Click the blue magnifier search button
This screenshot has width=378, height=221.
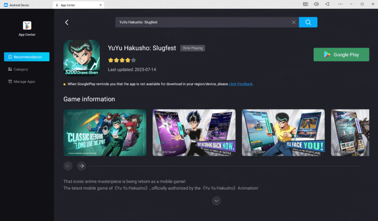pos(308,22)
